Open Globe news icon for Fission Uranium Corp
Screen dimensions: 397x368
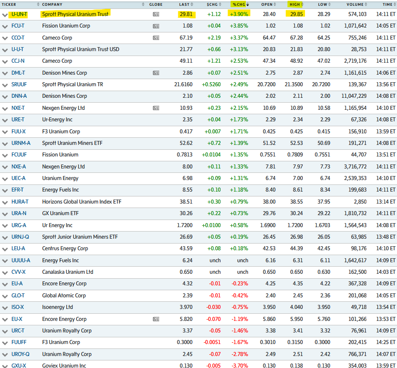tap(156, 26)
